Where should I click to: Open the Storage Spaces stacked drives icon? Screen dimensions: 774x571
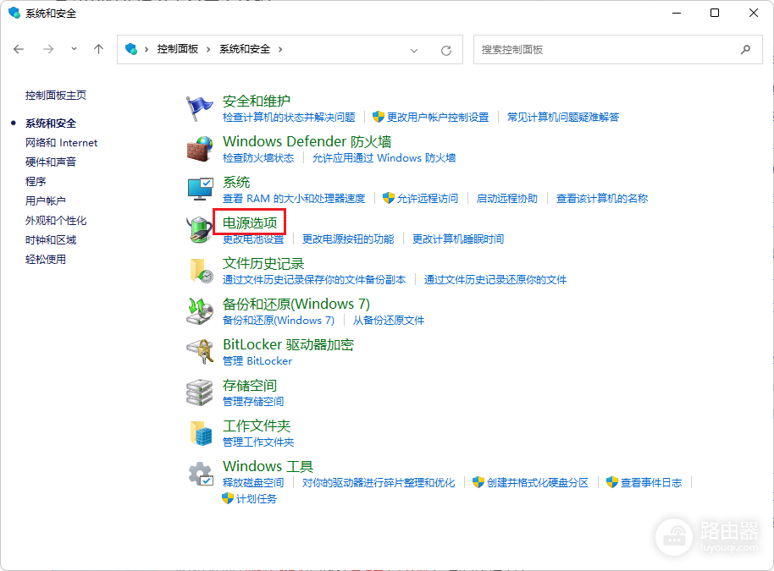coord(199,393)
